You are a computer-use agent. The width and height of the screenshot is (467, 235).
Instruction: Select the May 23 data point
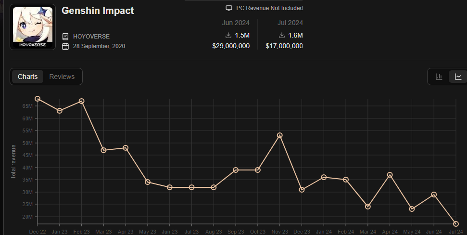pos(148,182)
